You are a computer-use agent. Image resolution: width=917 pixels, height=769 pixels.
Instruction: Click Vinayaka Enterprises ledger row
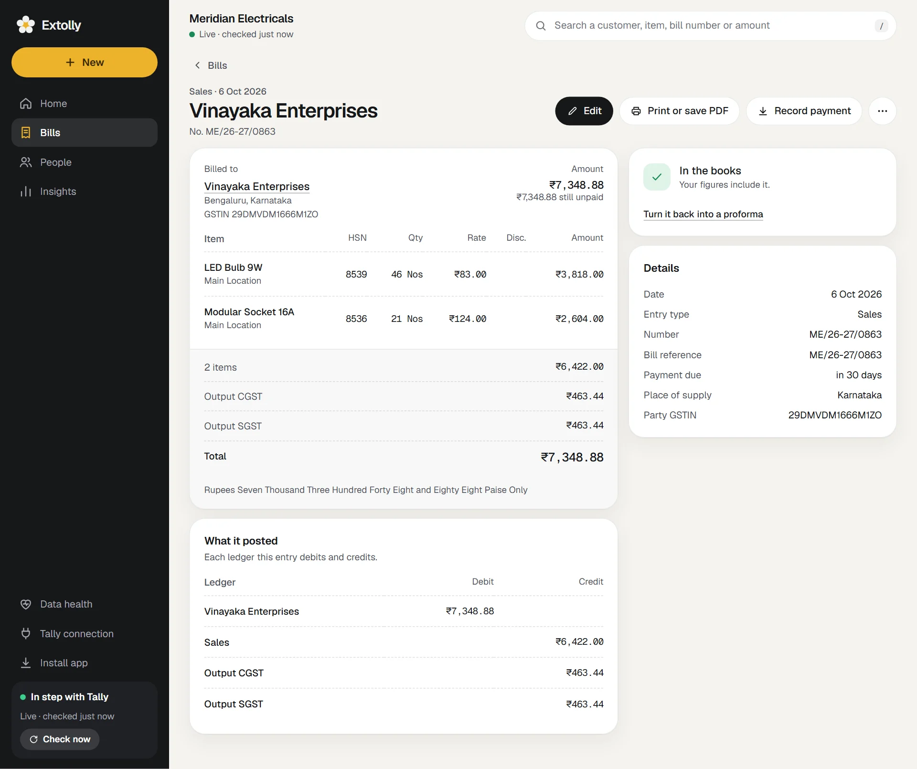[x=404, y=611]
